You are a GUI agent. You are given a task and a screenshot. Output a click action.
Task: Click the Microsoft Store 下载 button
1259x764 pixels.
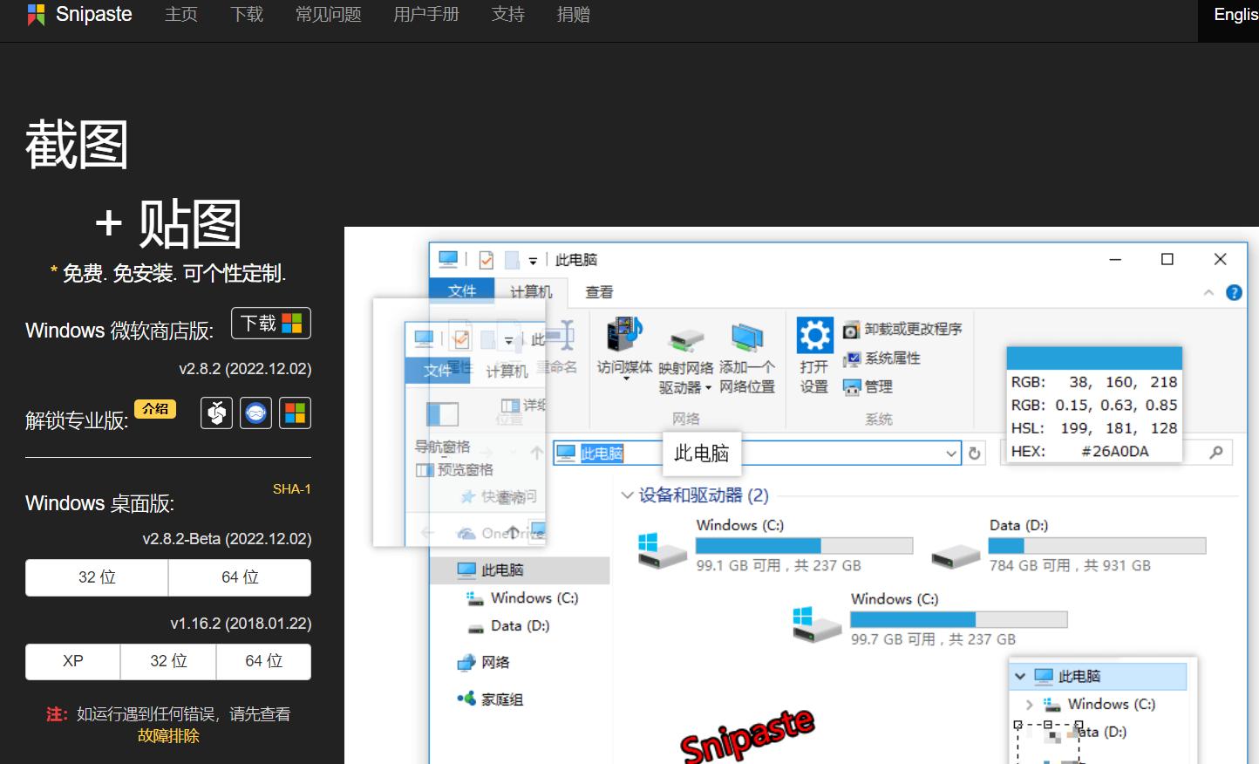pyautogui.click(x=270, y=324)
